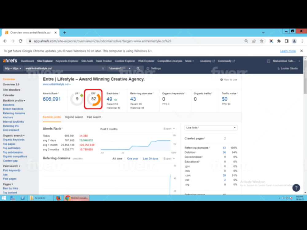Open the Ahrefs Rank Export dropdown
This screenshot has height=230, width=307.
tap(169, 128)
